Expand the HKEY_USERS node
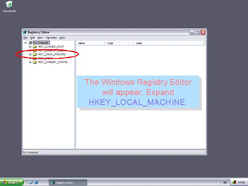 [x=30, y=58]
